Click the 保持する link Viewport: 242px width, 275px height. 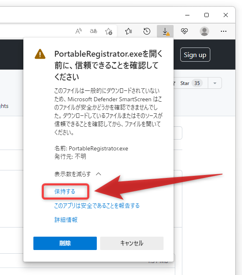pyautogui.click(x=65, y=192)
